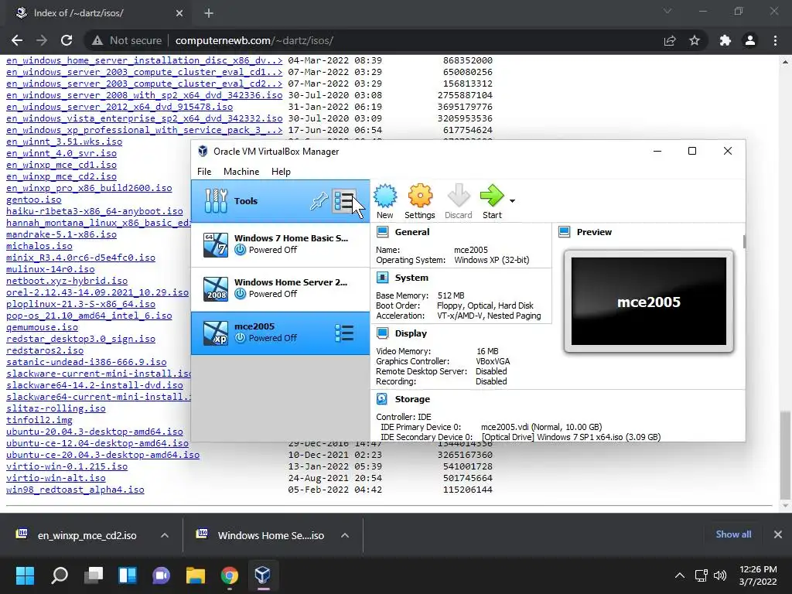This screenshot has width=792, height=594.
Task: Click the optical drive Windows 7 SP1 x64.iso entry
Action: [x=571, y=437]
